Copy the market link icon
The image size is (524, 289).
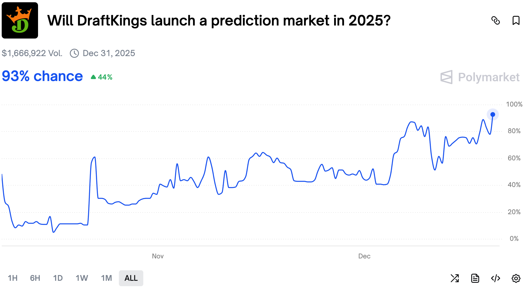[495, 20]
